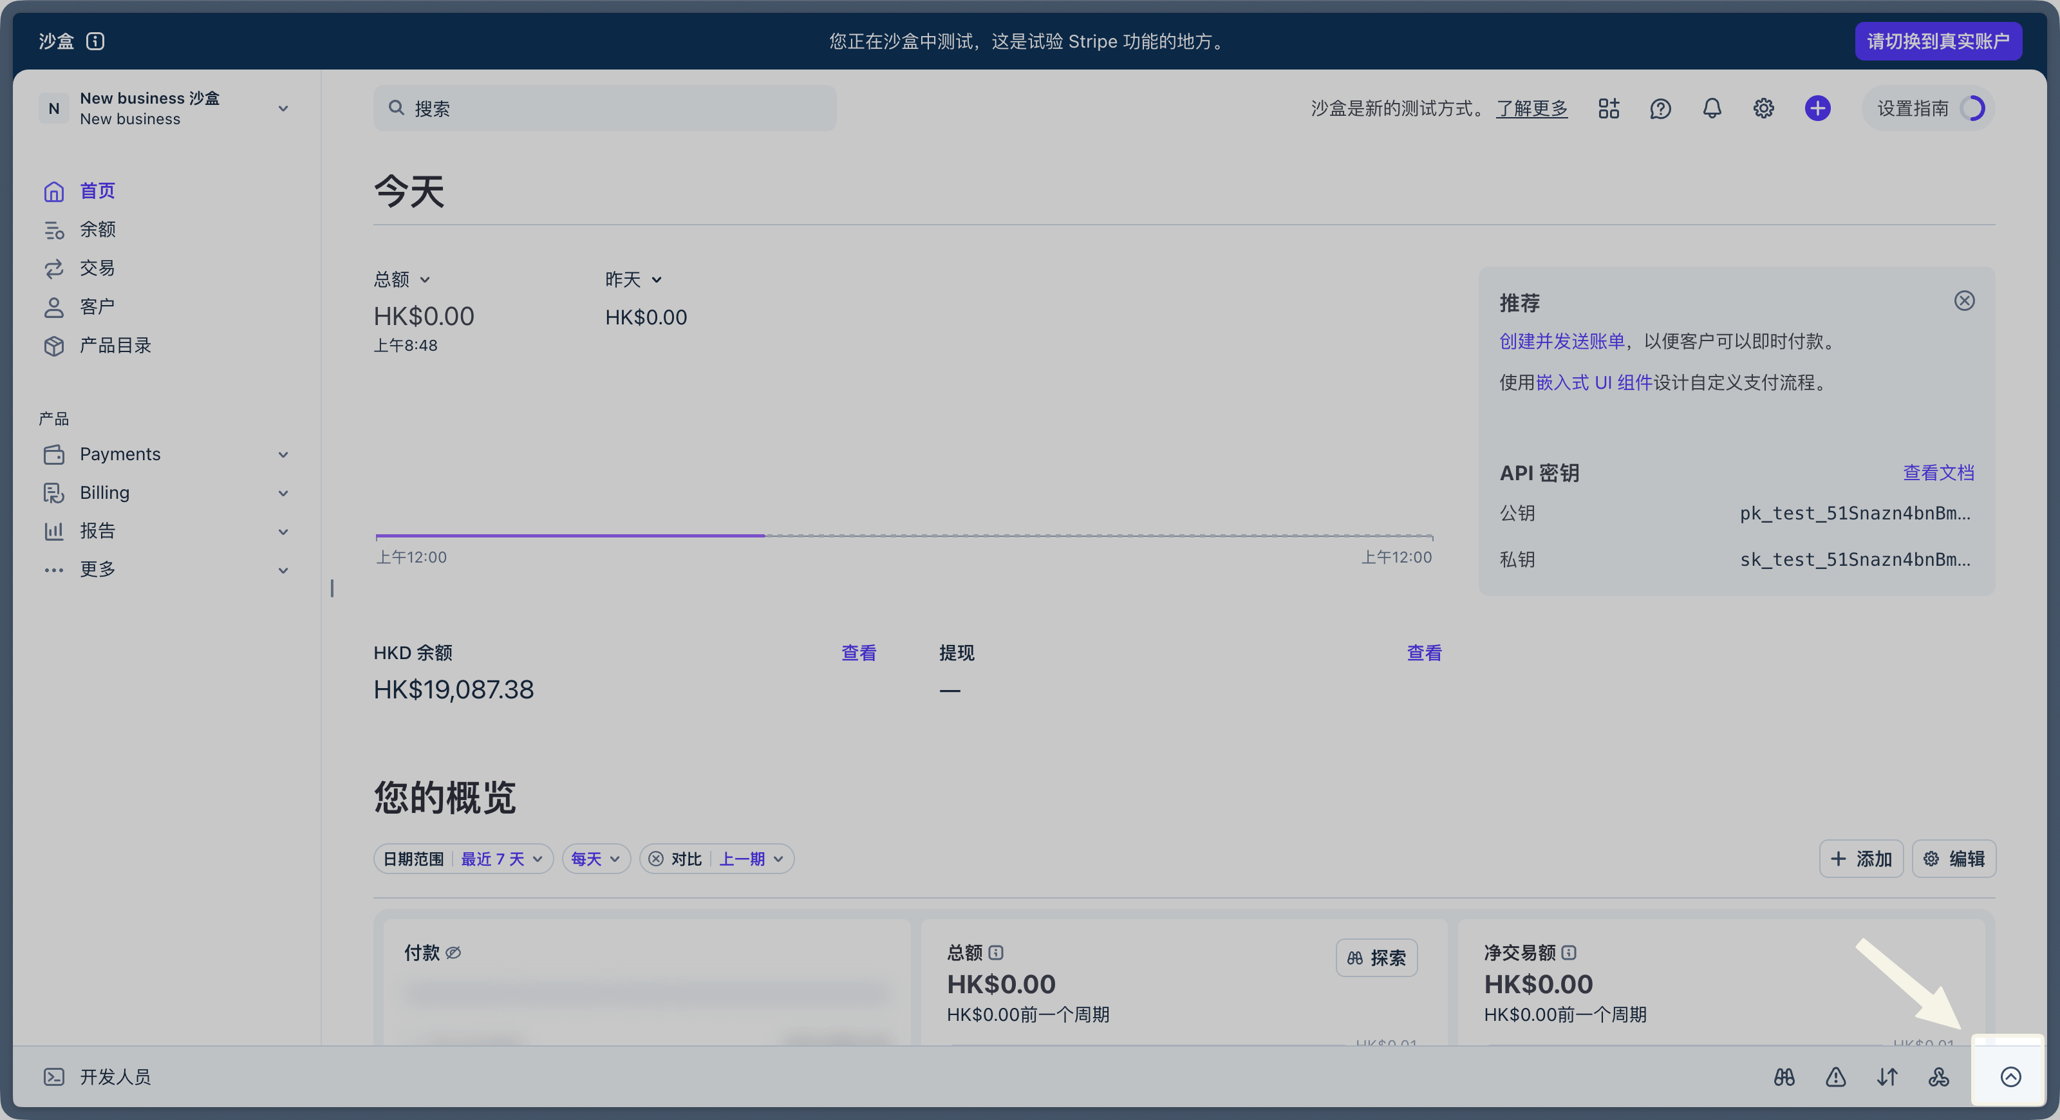The width and height of the screenshot is (2060, 1120).
Task: Remove the 对比 comparison using its x icon
Action: click(656, 859)
